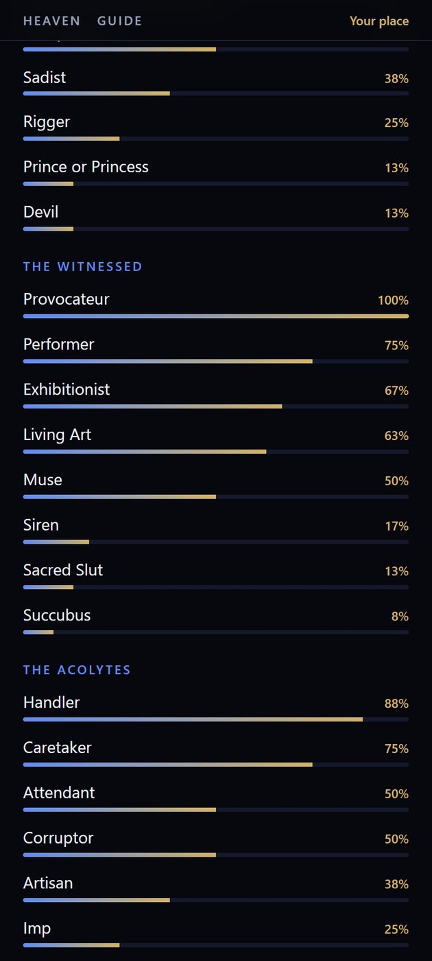Viewport: 432px width, 961px height.
Task: Select the Caretaker result label
Action: click(x=58, y=748)
